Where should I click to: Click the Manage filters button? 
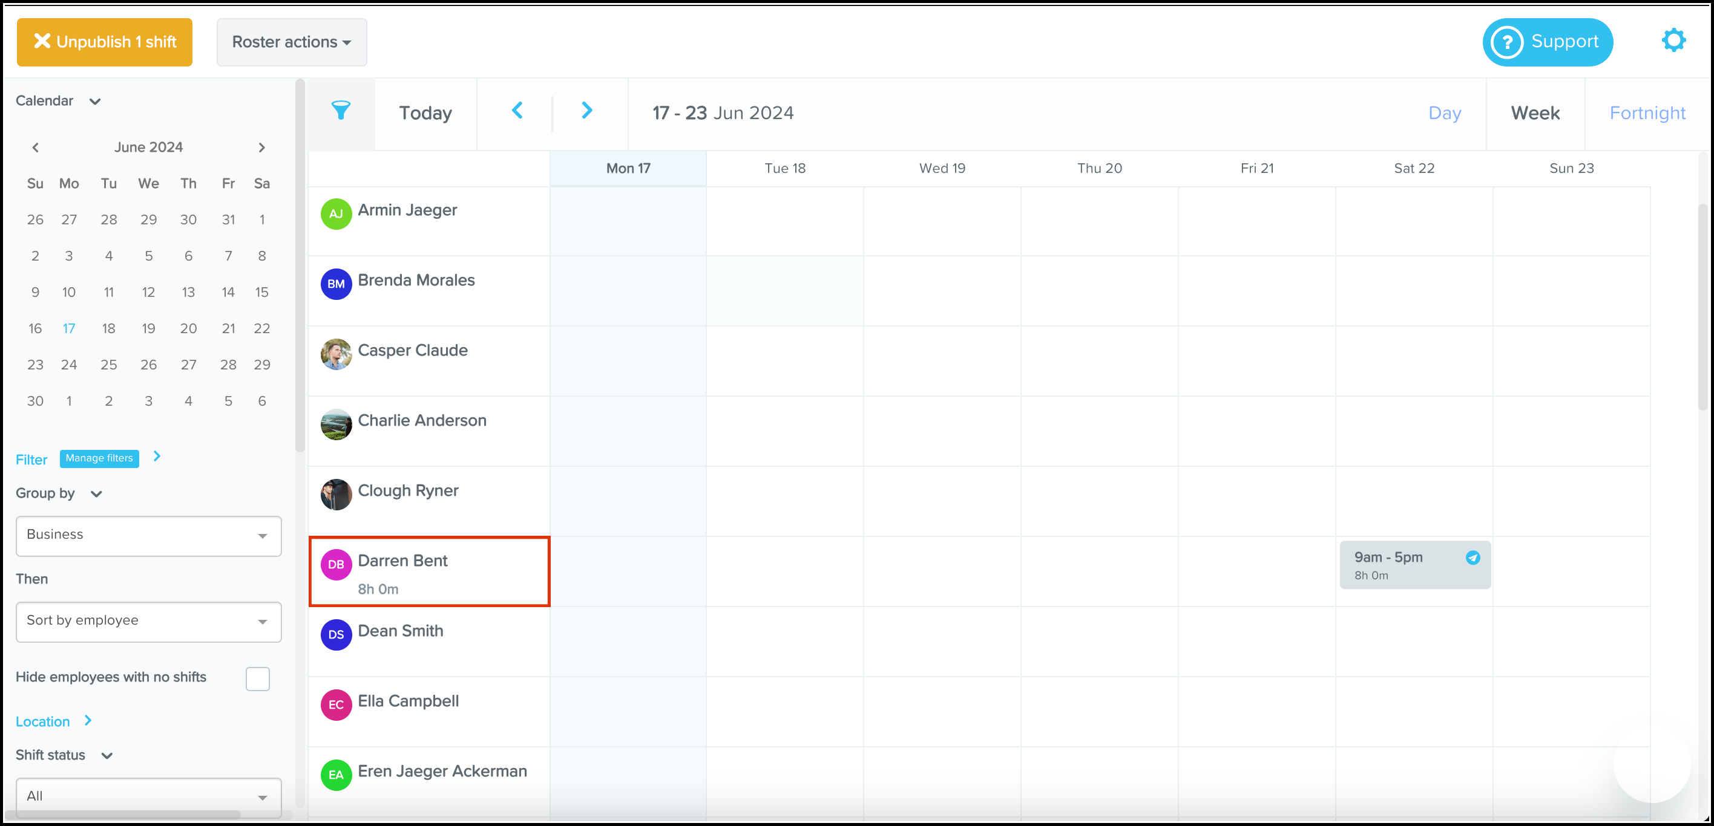[99, 458]
